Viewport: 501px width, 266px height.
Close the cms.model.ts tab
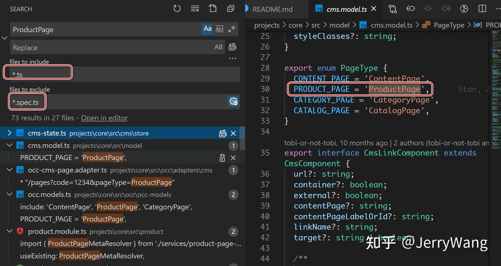click(x=374, y=9)
